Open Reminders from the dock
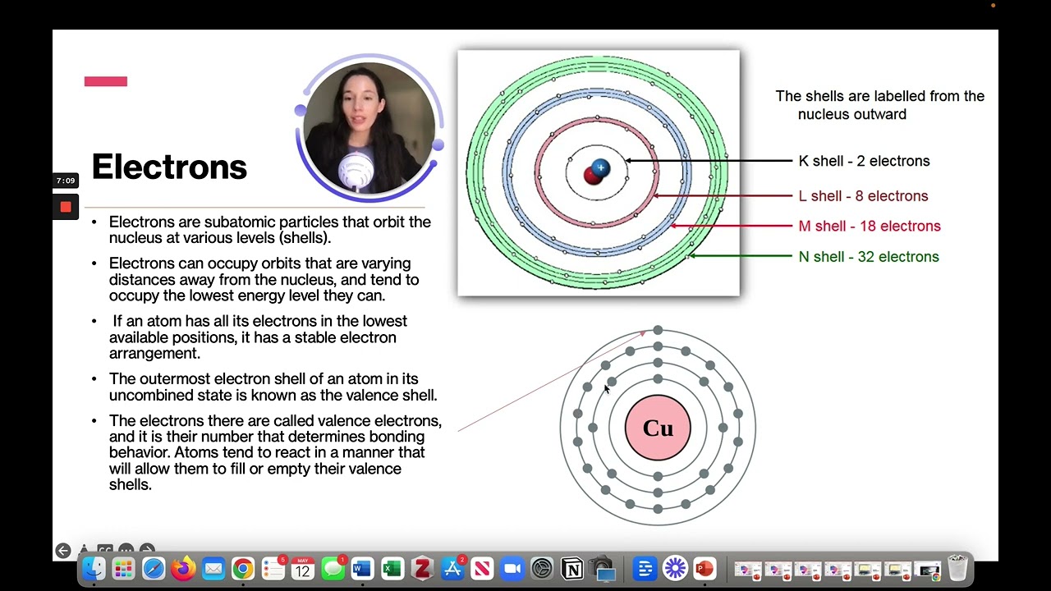 click(x=273, y=569)
